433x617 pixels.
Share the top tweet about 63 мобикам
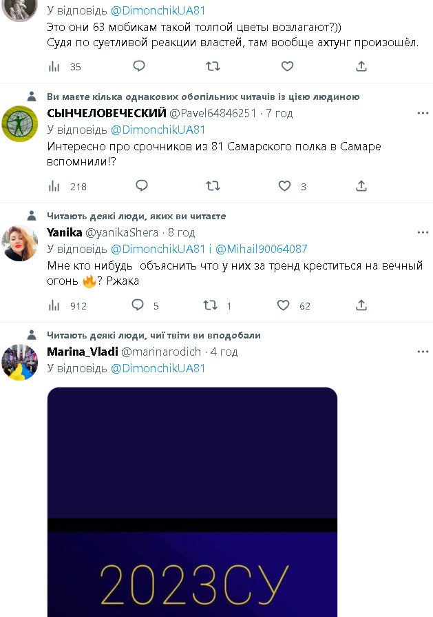(361, 66)
